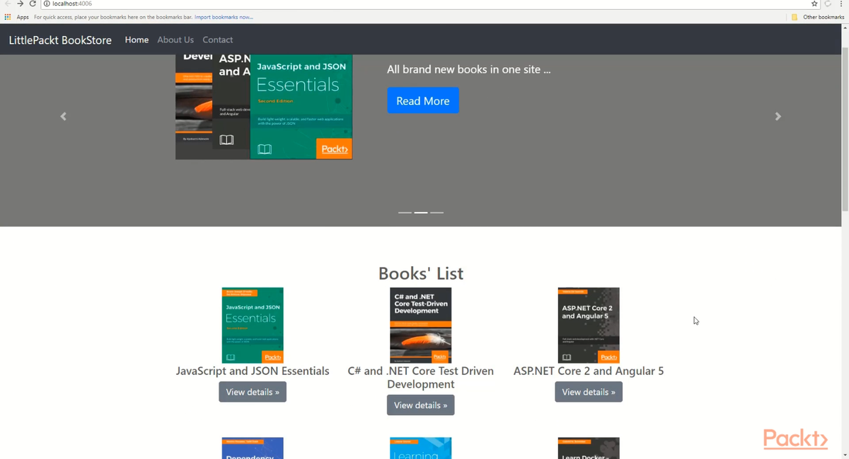849x459 pixels.
Task: Open Contact page in the navbar
Action: (217, 40)
